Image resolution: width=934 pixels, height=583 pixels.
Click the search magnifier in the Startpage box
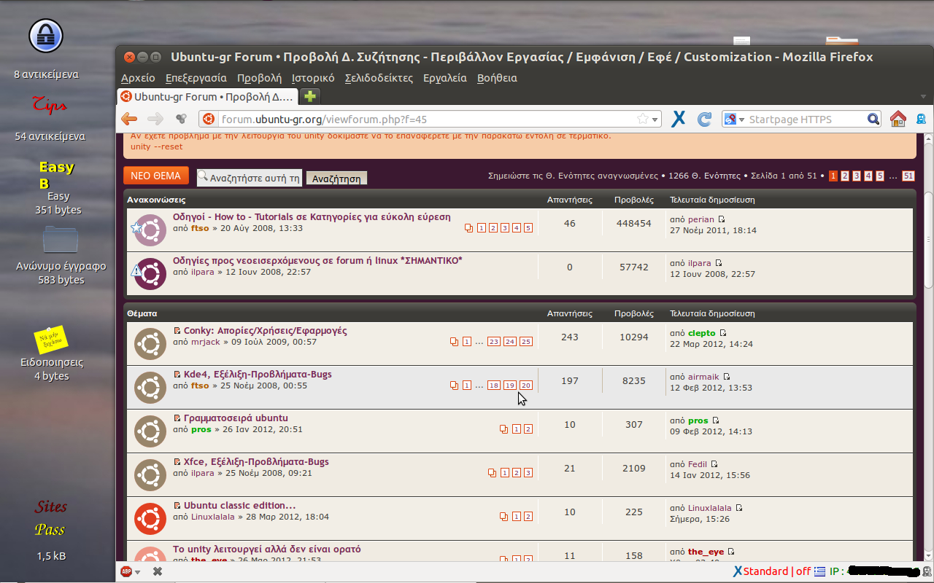pyautogui.click(x=873, y=119)
